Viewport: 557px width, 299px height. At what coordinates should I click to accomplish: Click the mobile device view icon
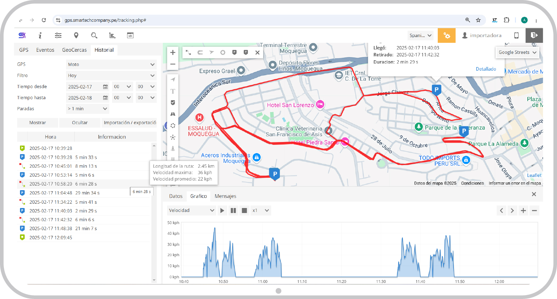pyautogui.click(x=516, y=35)
